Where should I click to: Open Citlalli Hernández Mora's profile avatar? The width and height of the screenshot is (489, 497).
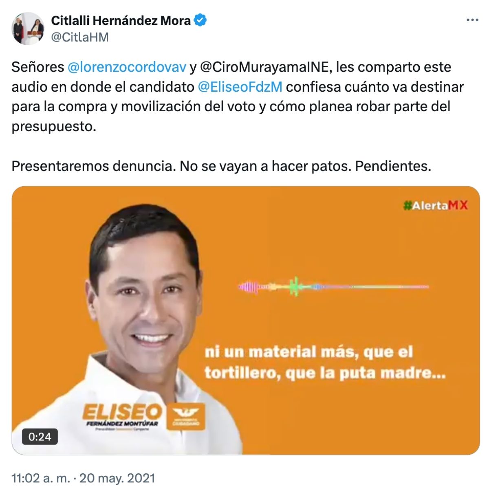tap(28, 28)
